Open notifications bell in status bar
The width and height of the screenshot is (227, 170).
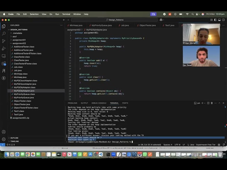(x=224, y=144)
